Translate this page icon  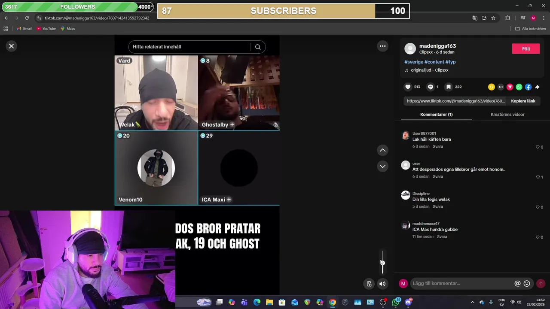(x=474, y=18)
